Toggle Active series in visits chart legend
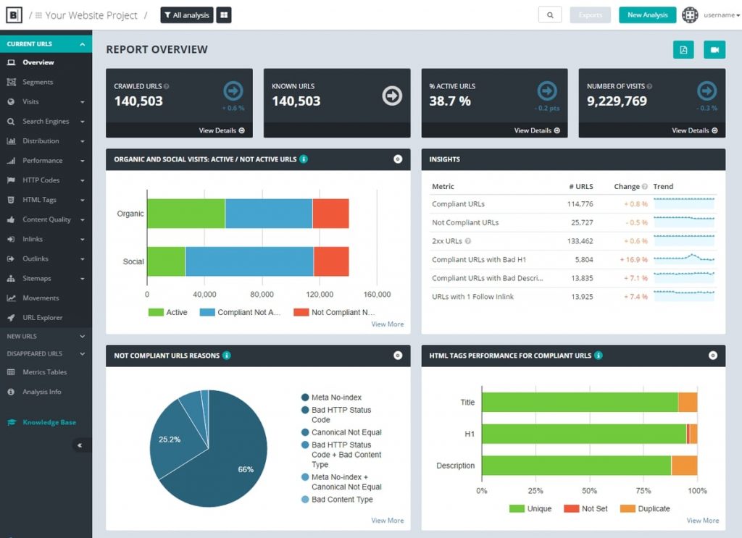Image resolution: width=742 pixels, height=538 pixels. [168, 313]
